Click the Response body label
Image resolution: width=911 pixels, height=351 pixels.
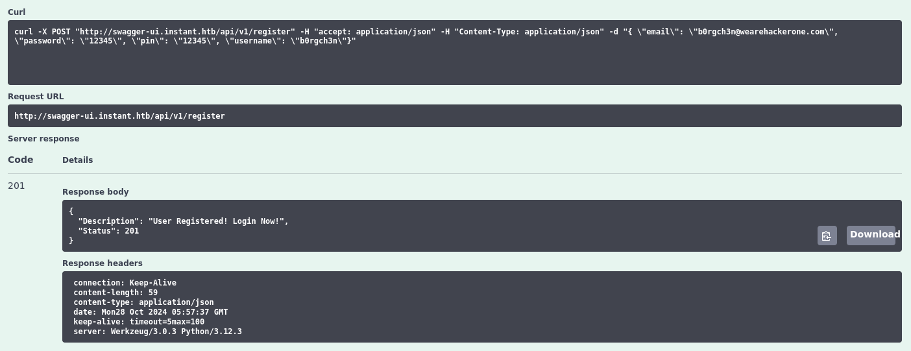click(95, 192)
